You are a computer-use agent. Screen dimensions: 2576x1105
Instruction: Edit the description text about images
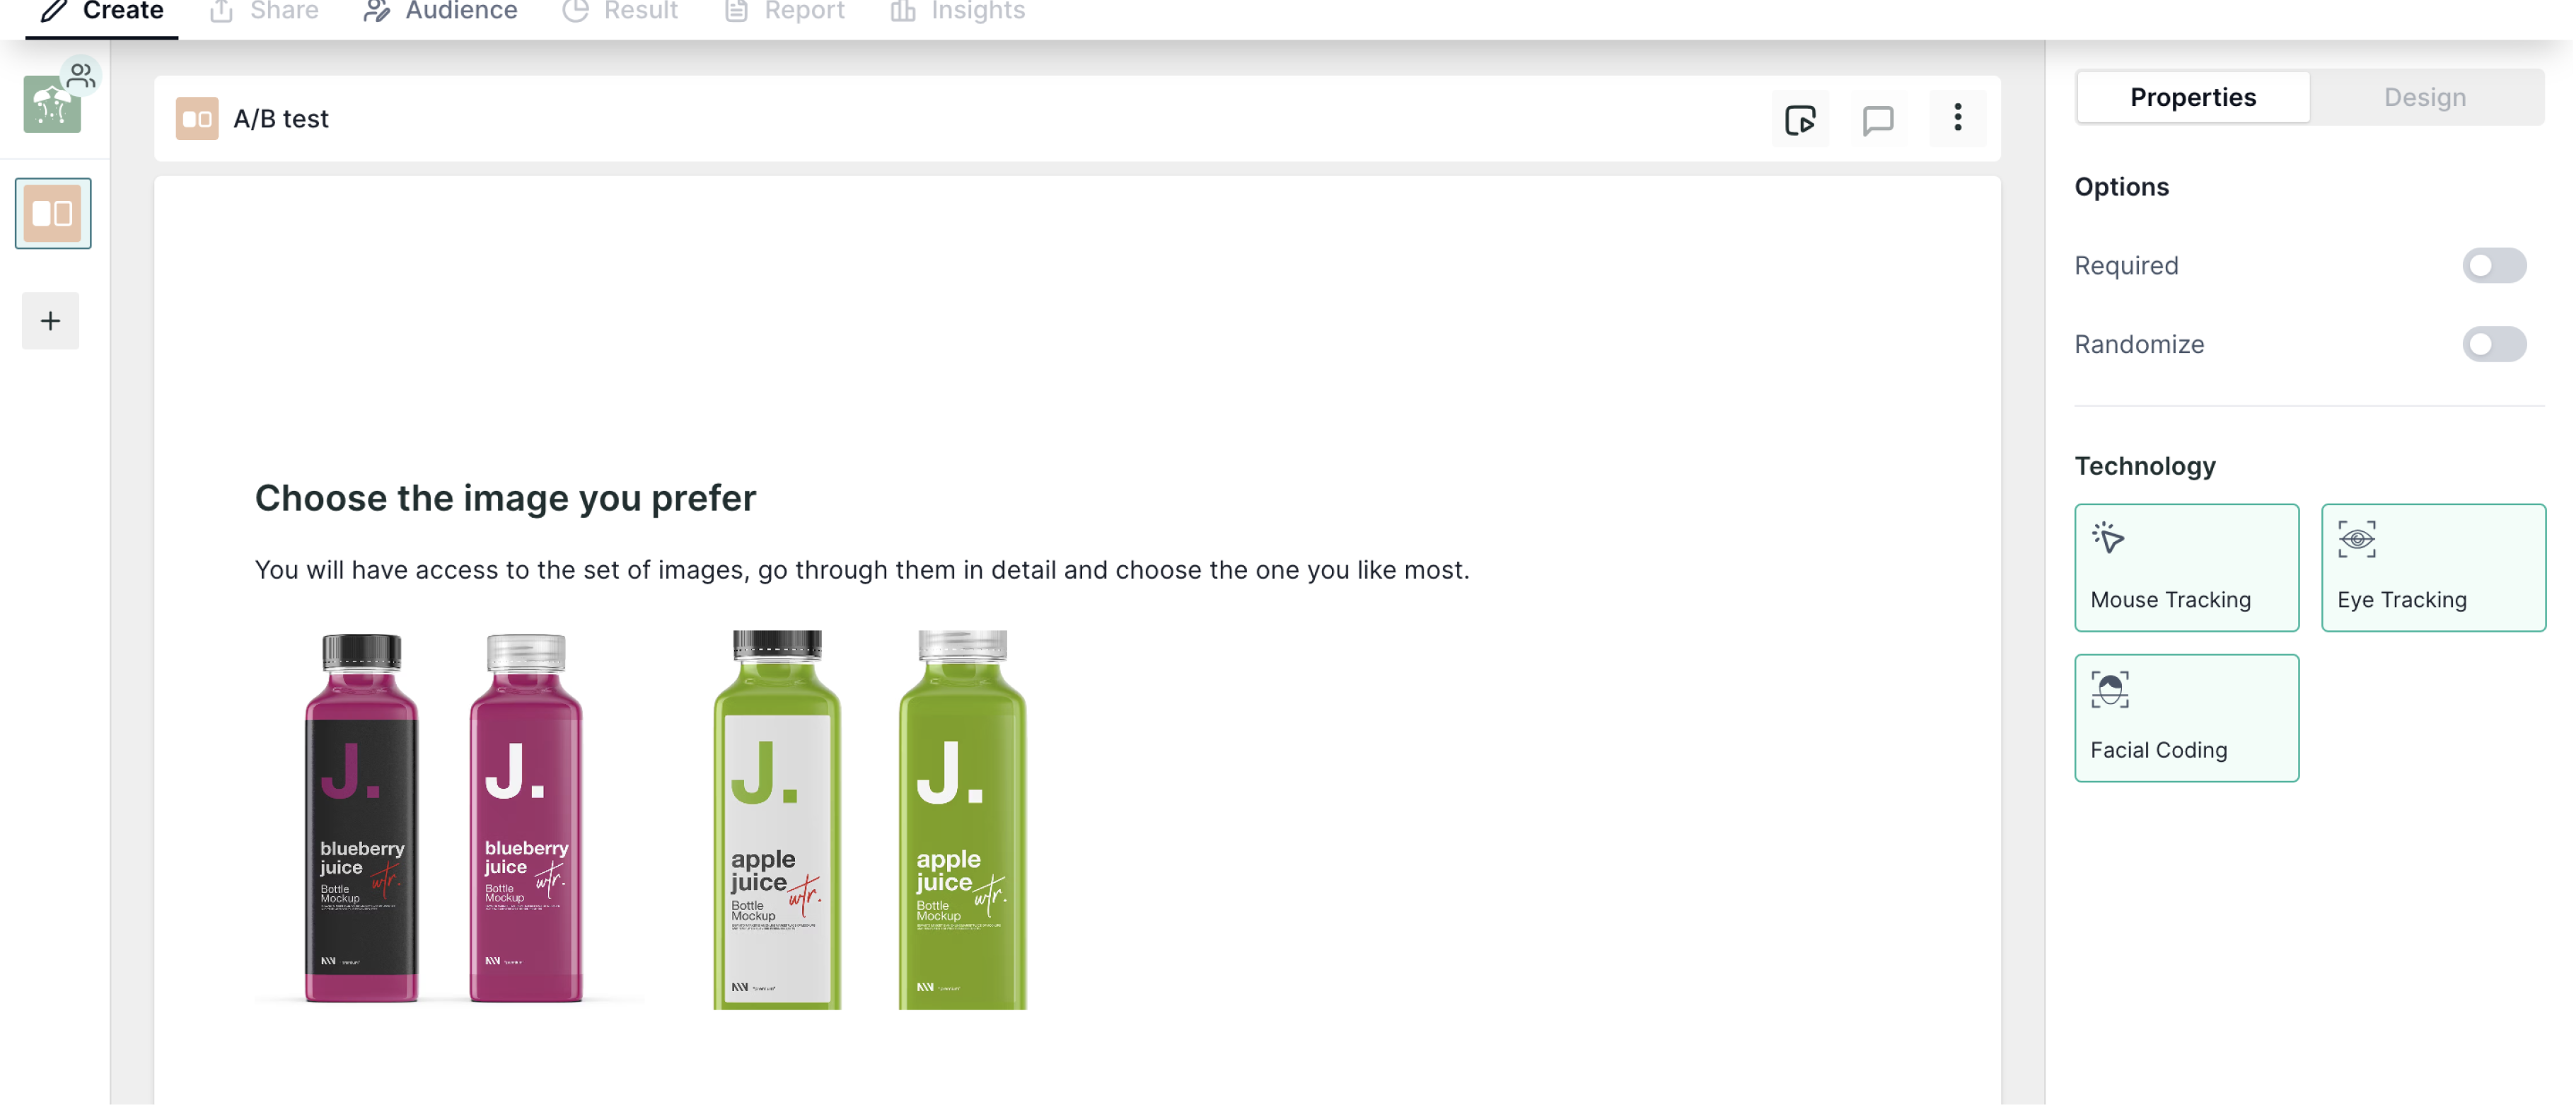coord(862,570)
